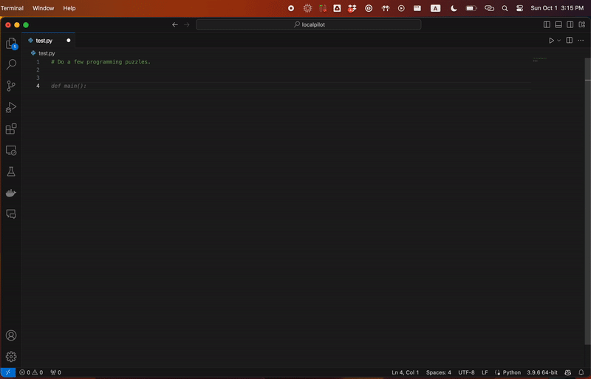591x379 pixels.
Task: Open the Remote Explorer icon
Action: pos(11,151)
